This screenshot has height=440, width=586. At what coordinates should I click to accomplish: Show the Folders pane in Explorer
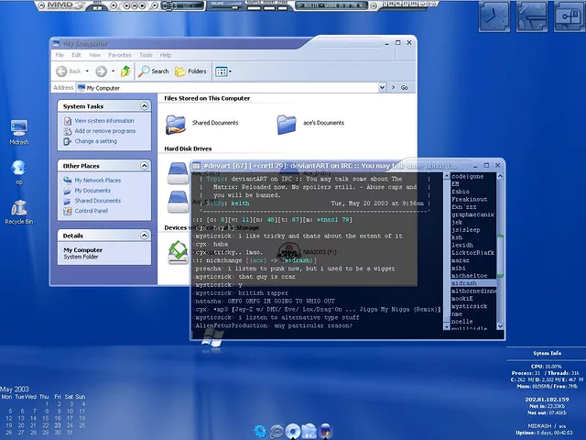190,71
